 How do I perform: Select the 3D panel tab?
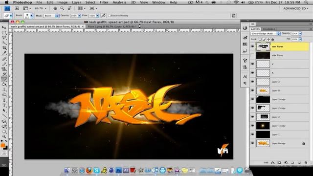(x=253, y=24)
